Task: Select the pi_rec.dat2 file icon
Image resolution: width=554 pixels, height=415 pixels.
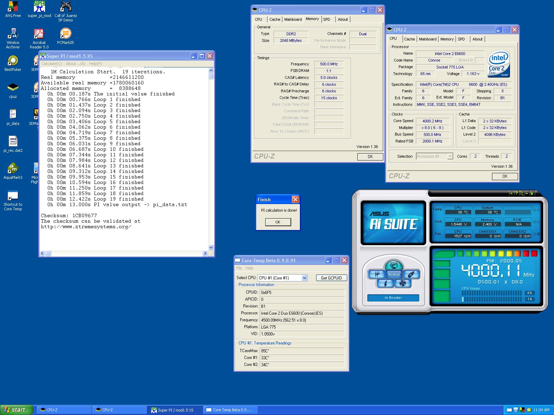Action: click(13, 144)
